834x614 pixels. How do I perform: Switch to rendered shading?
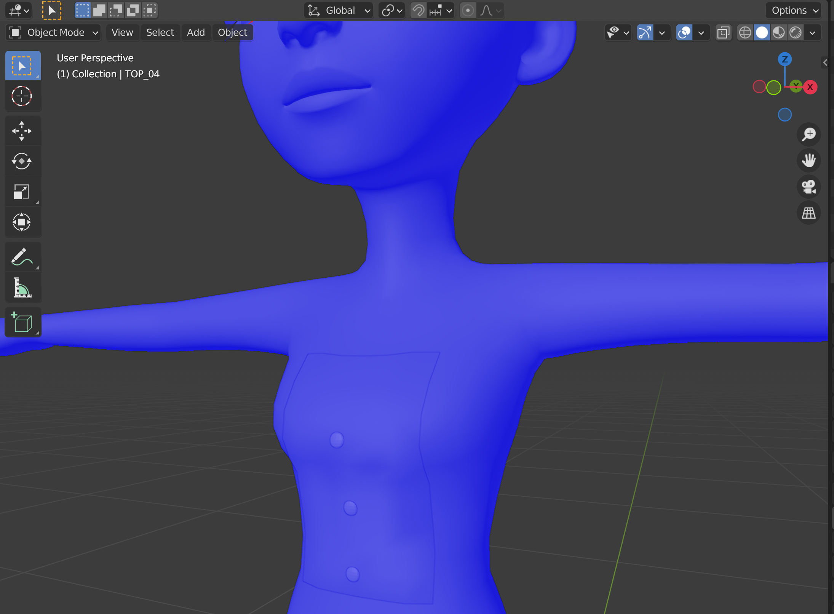[796, 33]
